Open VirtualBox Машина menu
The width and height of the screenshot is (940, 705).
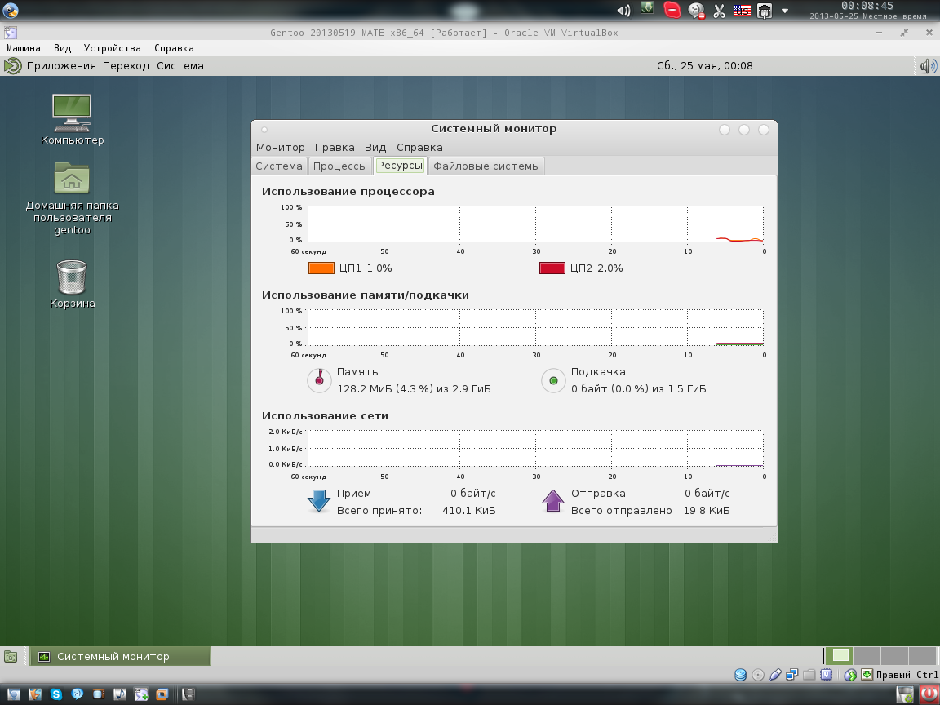(x=24, y=48)
